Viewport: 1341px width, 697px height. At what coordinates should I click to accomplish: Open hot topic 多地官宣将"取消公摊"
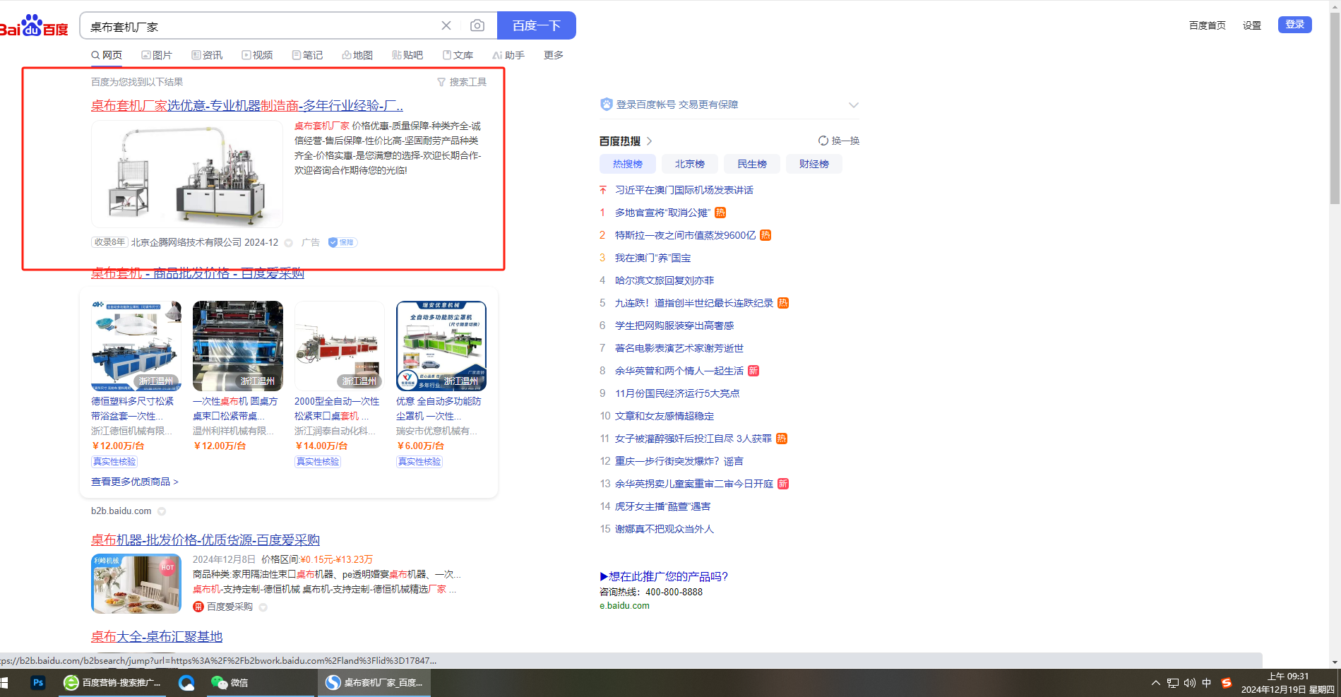662,213
